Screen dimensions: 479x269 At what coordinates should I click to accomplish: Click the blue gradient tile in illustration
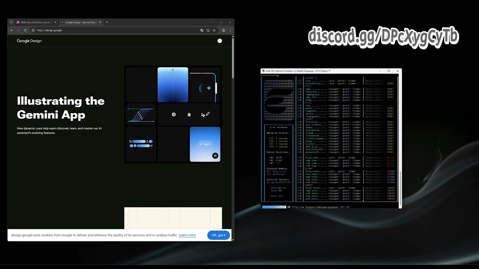point(173,85)
